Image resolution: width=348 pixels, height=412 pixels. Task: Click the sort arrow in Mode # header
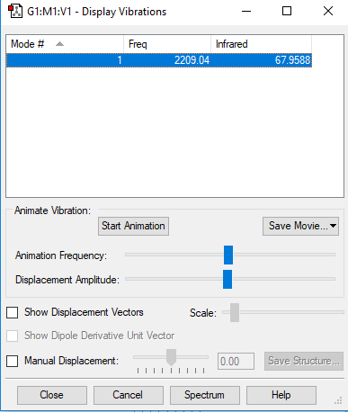click(x=59, y=44)
